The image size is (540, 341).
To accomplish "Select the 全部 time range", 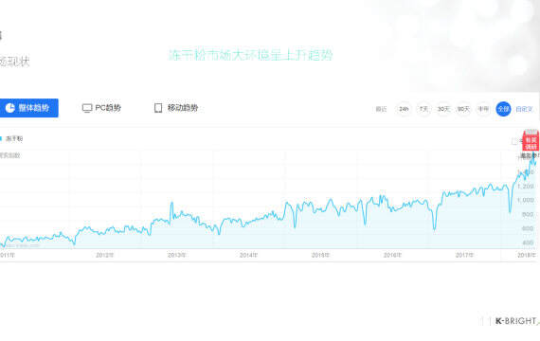I will tap(503, 109).
